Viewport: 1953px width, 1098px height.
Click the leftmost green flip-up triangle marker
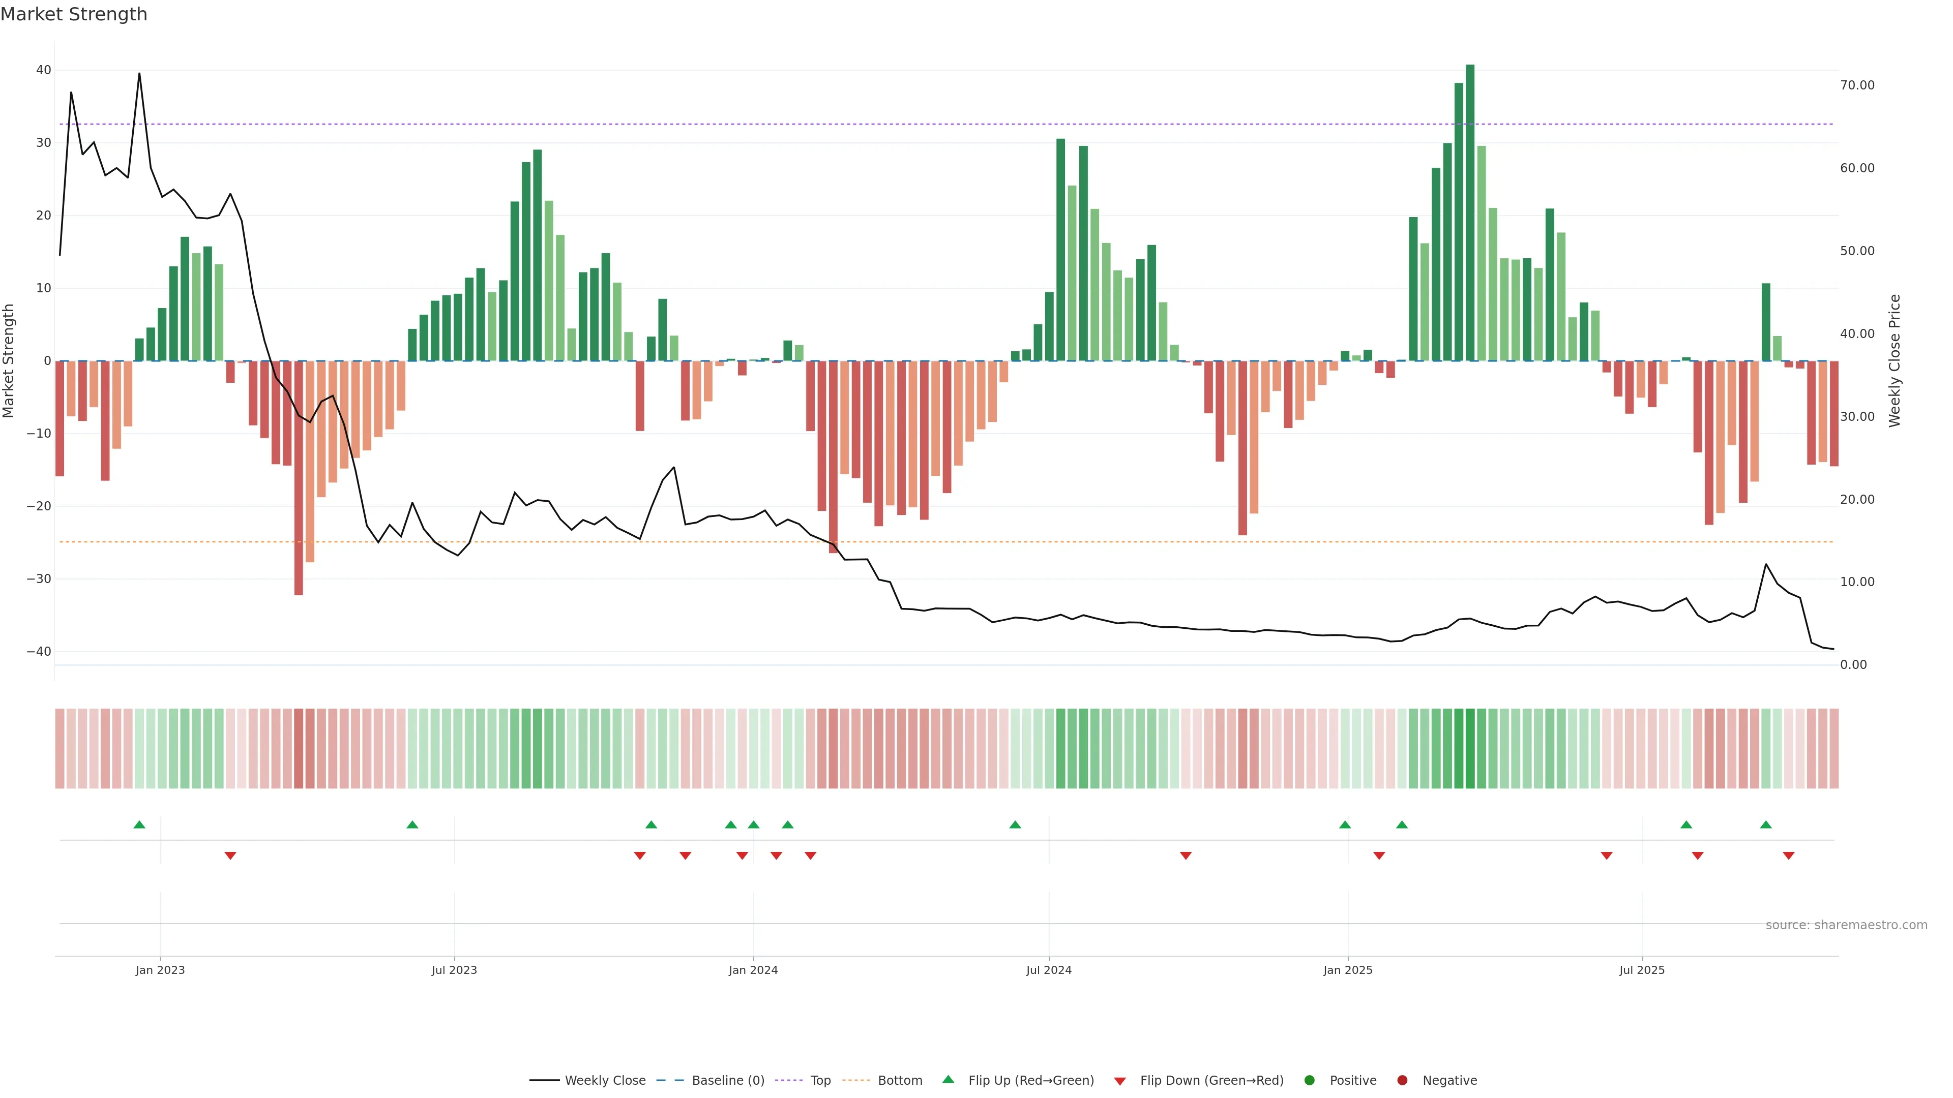(x=139, y=825)
